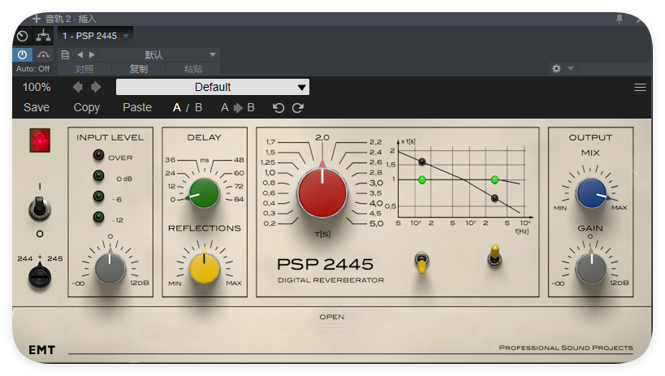
Task: Click Paste in plugin toolbar
Action: 137,107
